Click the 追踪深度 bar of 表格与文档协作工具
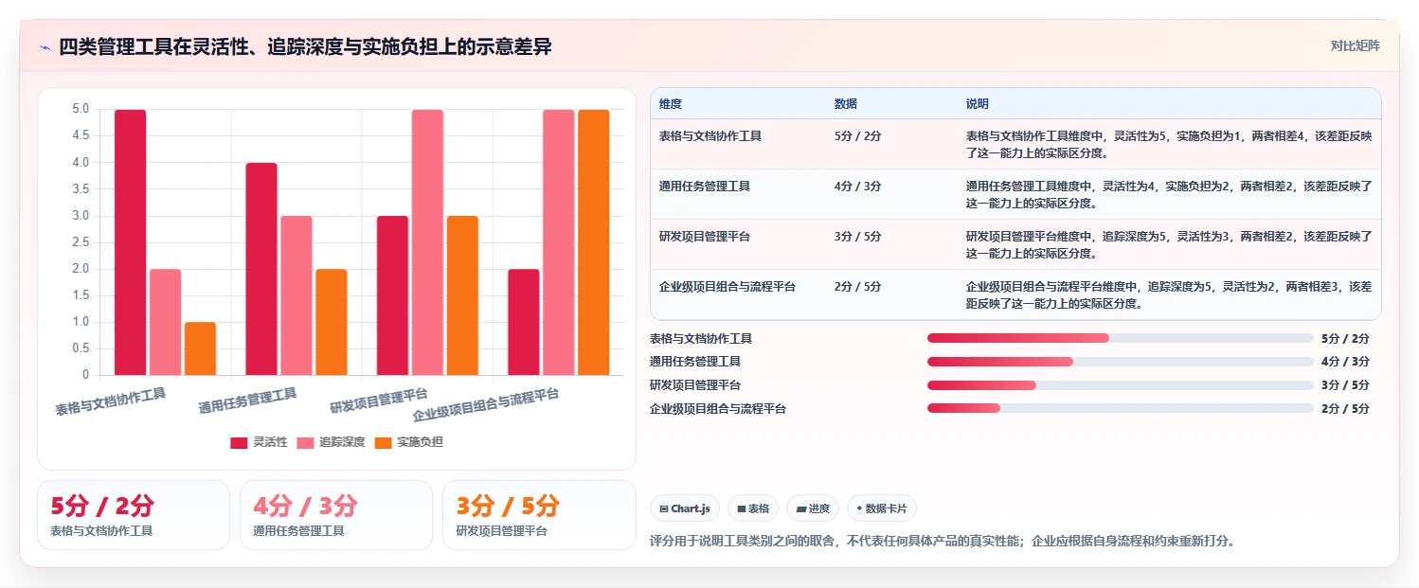The height and width of the screenshot is (588, 1419). click(166, 322)
